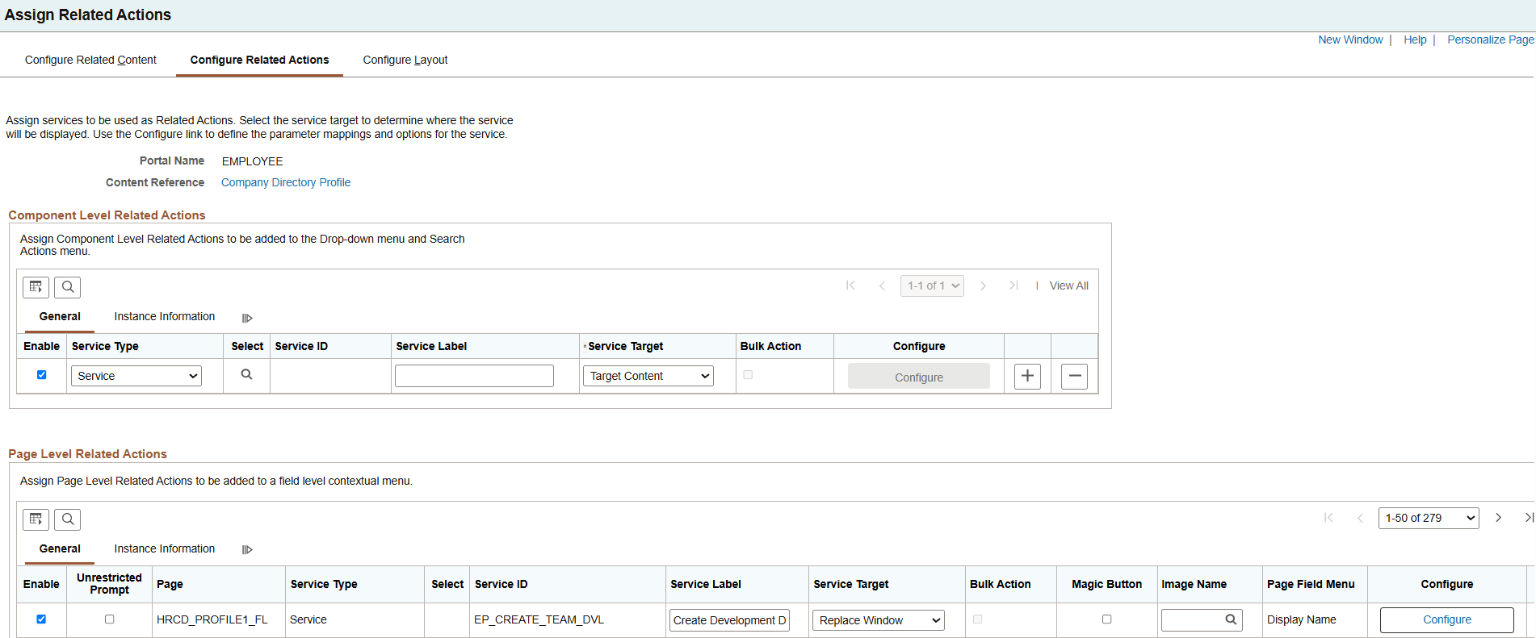Go to last row in Component Level grid
Image resolution: width=1536 pixels, height=638 pixels.
pyautogui.click(x=1014, y=286)
